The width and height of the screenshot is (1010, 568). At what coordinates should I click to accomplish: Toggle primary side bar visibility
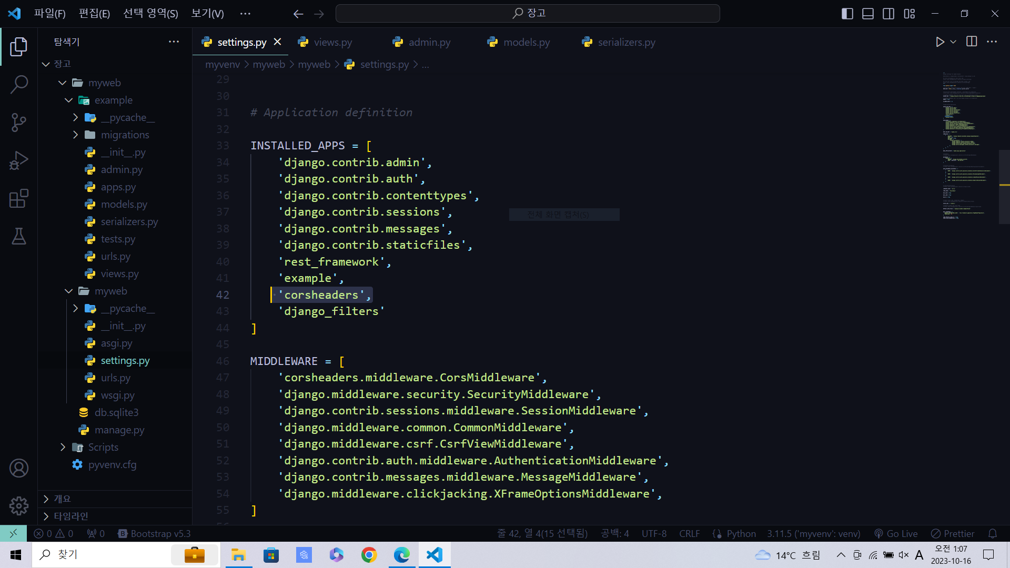[847, 14]
